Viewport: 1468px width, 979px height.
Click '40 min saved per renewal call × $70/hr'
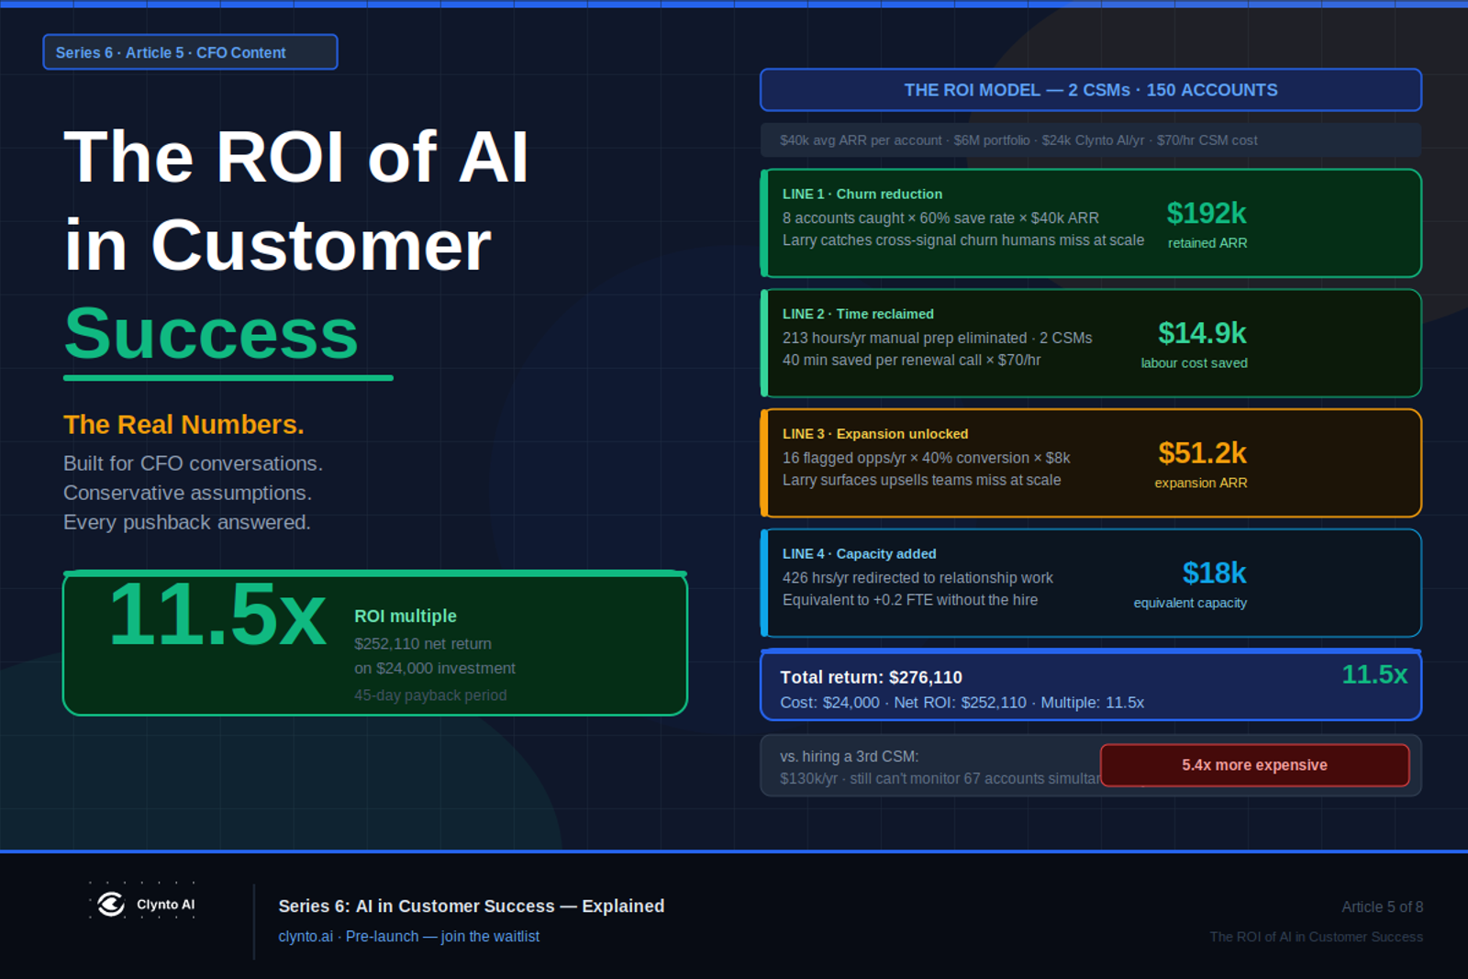click(x=912, y=361)
